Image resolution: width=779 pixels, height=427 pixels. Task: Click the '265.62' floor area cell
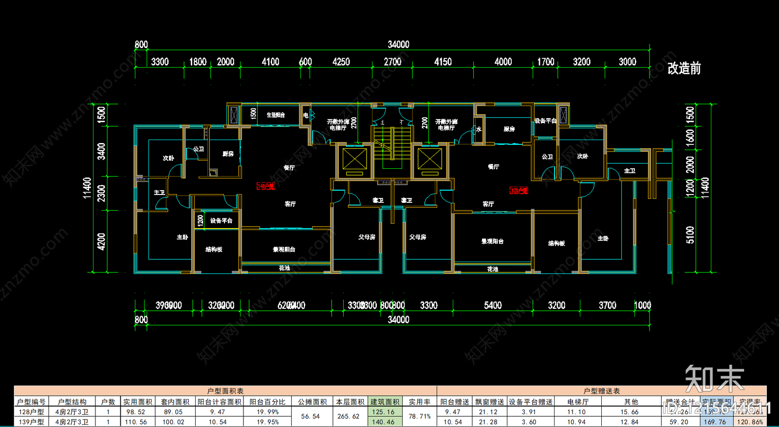349,416
